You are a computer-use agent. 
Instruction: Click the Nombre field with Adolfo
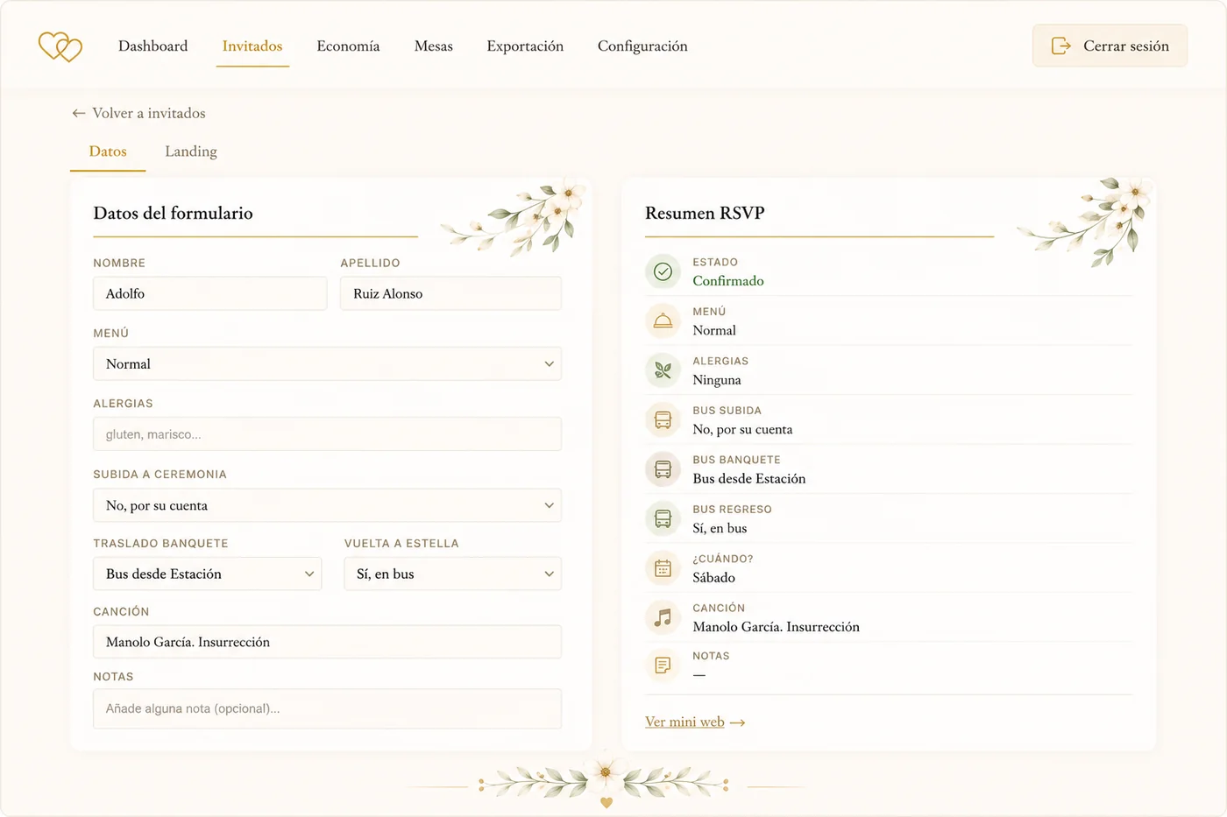(x=209, y=293)
